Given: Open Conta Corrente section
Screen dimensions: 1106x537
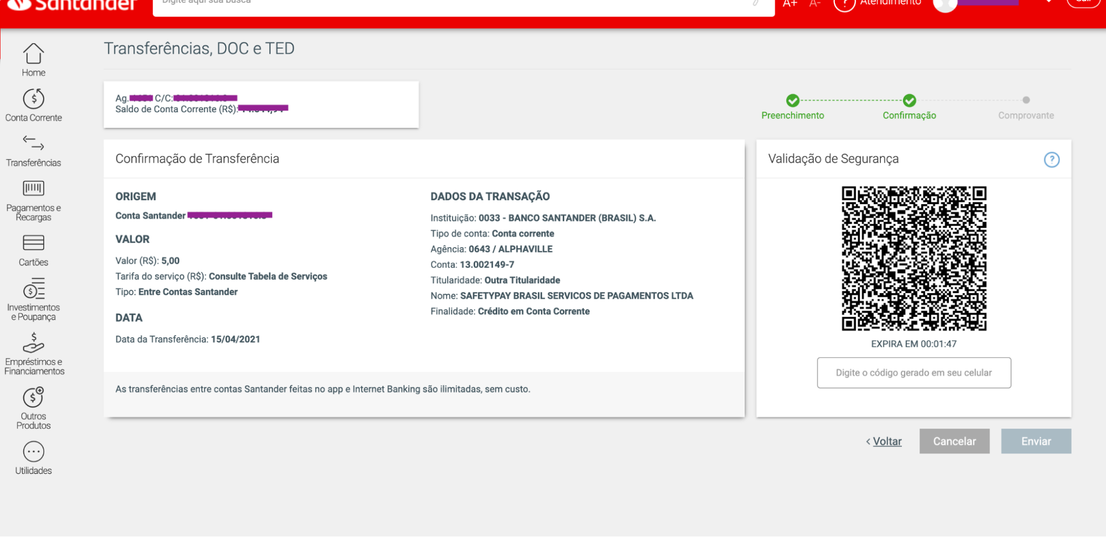Looking at the screenshot, I should coord(33,105).
